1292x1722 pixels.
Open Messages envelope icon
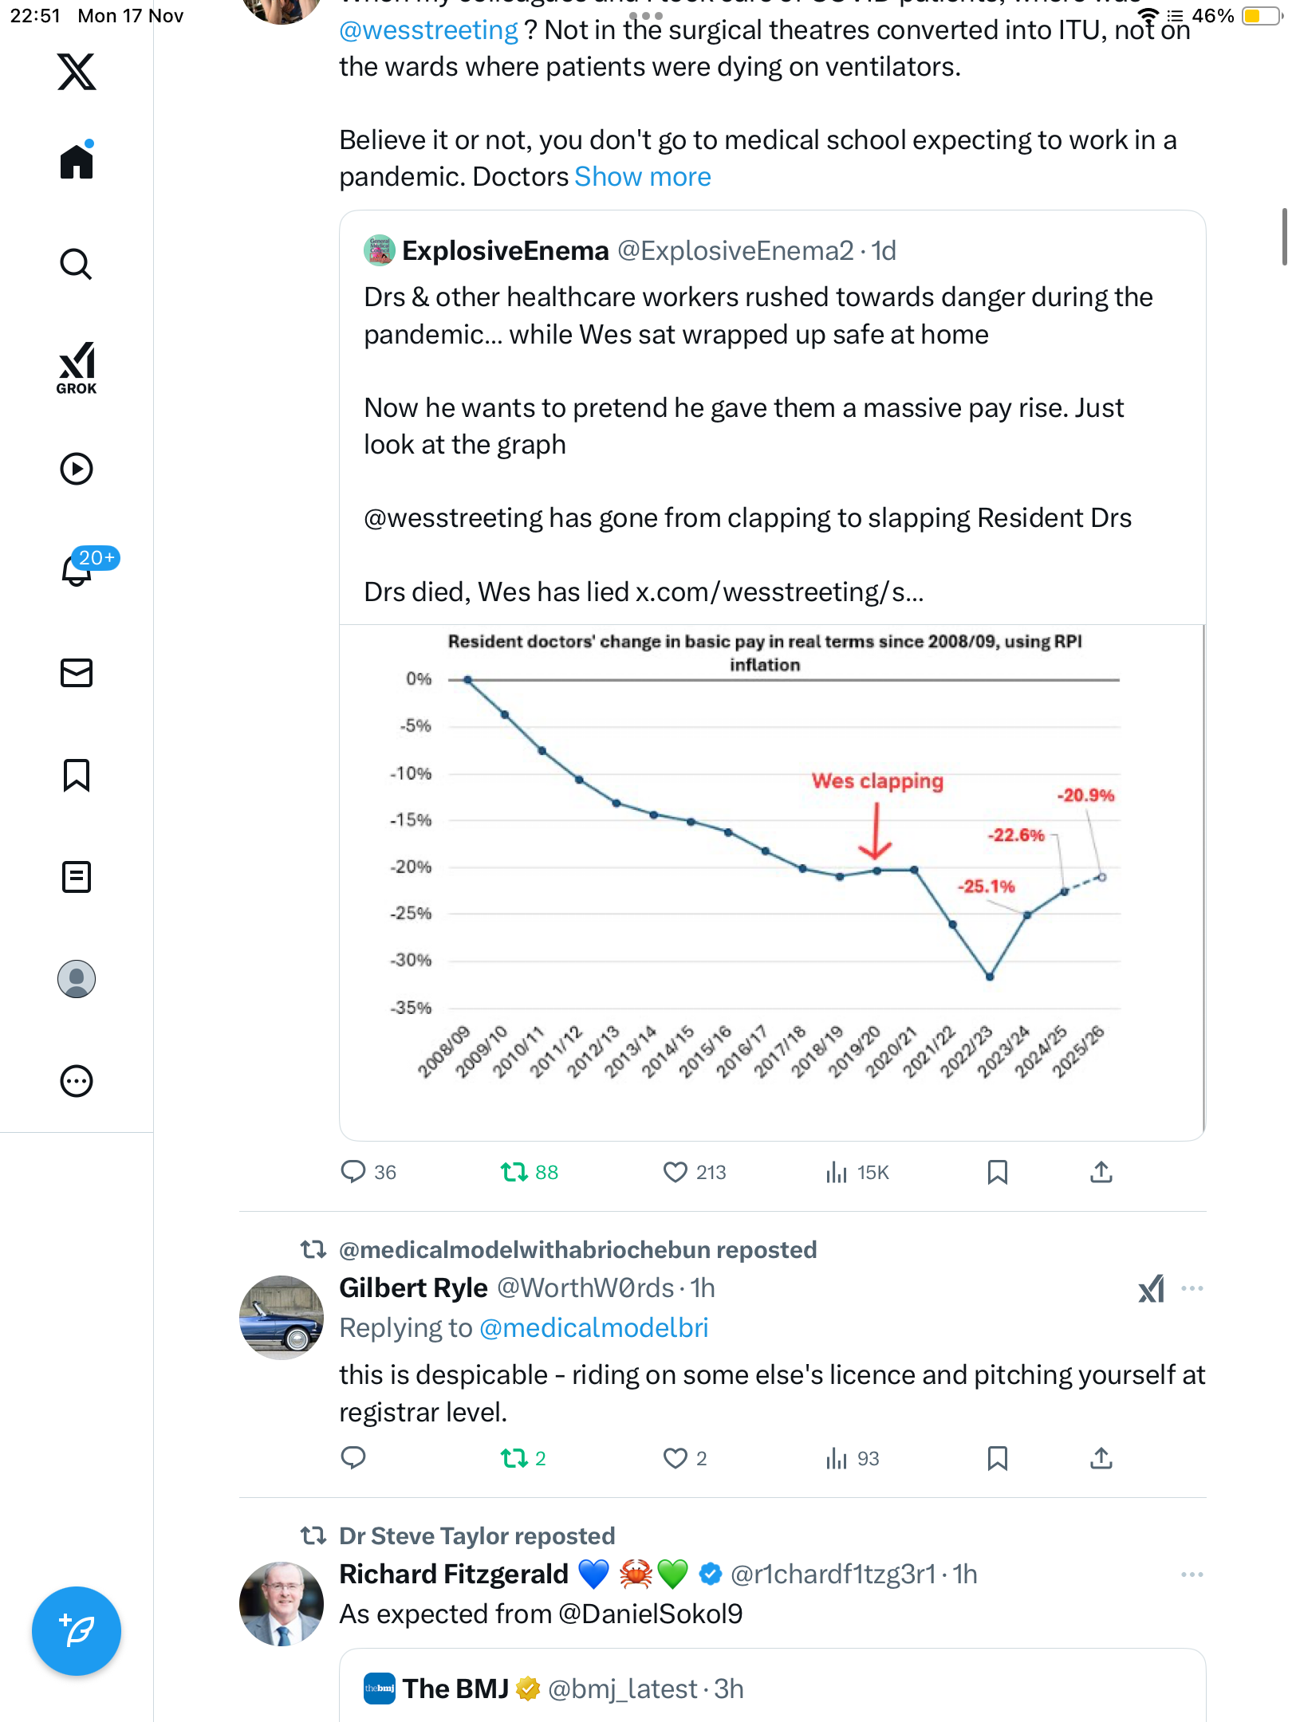point(77,673)
